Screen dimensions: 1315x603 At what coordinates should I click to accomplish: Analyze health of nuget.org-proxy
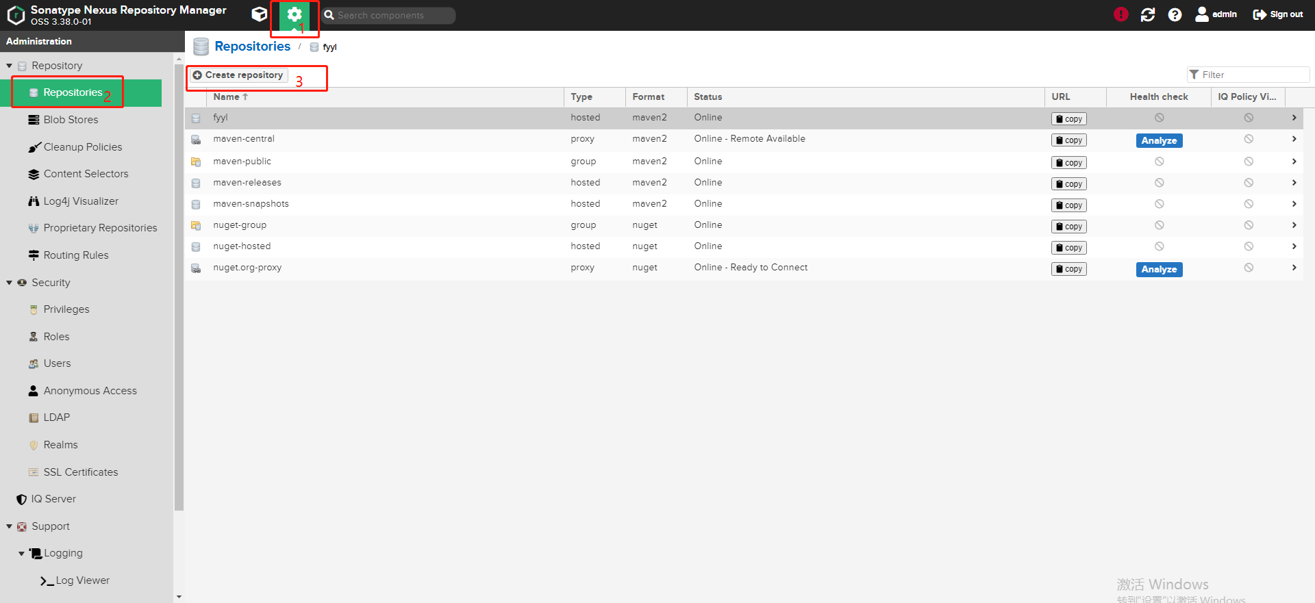pos(1159,269)
